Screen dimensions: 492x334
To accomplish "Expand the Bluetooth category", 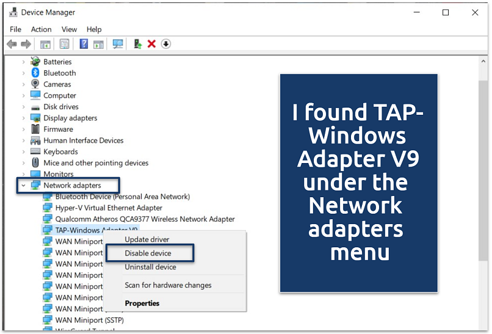I will click(24, 73).
